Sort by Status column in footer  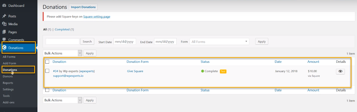click(x=205, y=90)
